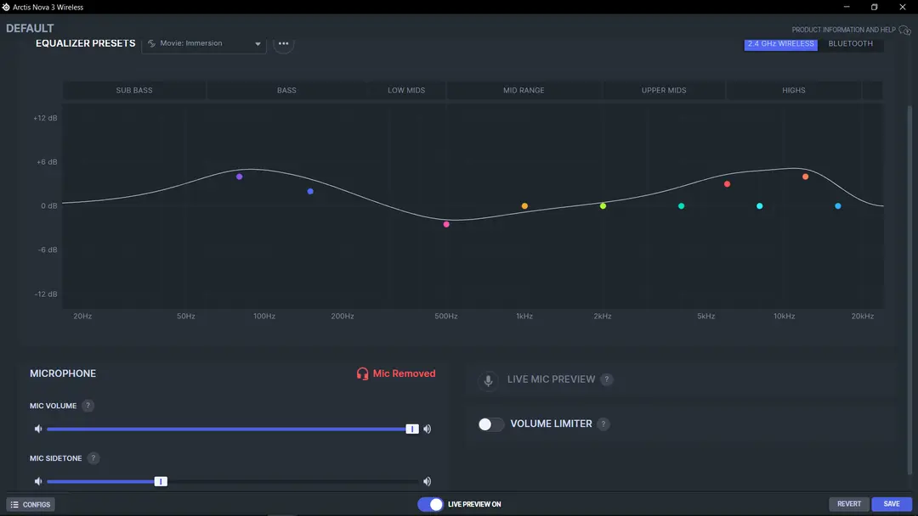Image resolution: width=918 pixels, height=516 pixels.
Task: Click the Mic Volume slider handle
Action: pyautogui.click(x=412, y=429)
